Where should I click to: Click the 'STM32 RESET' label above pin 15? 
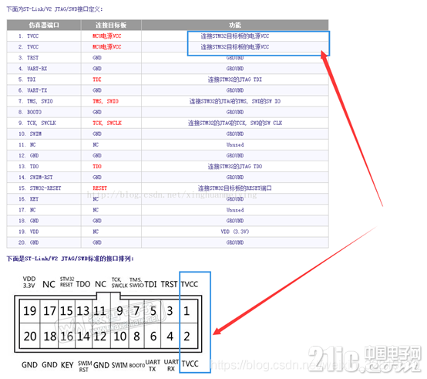(x=67, y=282)
